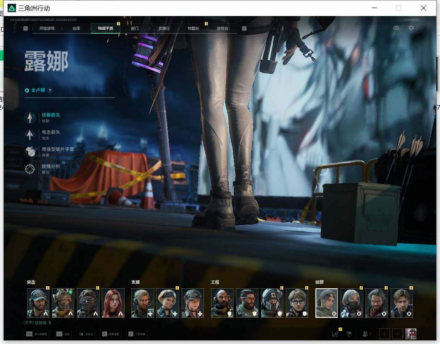Click the previous-tab key icon before 开始游戏
The height and width of the screenshot is (344, 440).
25,28
